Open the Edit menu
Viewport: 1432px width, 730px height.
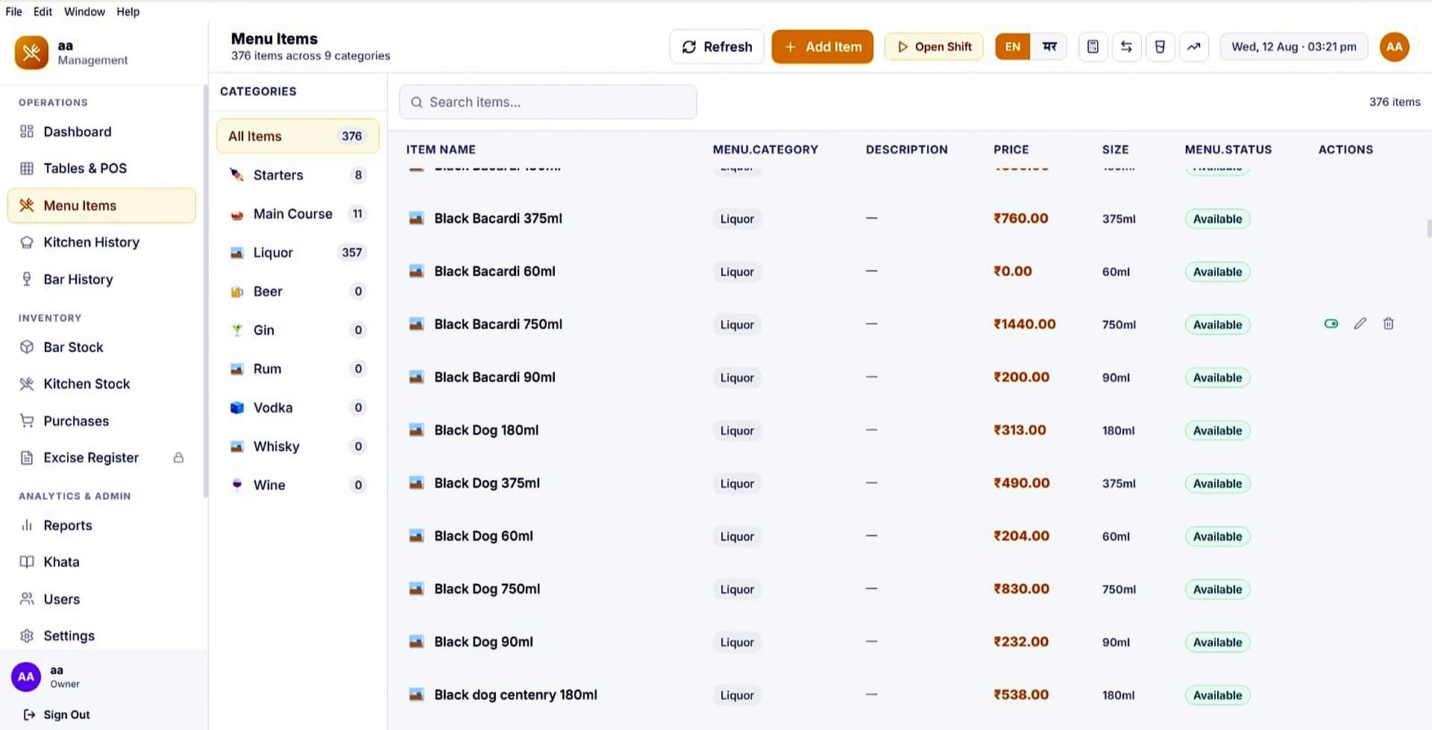click(43, 11)
